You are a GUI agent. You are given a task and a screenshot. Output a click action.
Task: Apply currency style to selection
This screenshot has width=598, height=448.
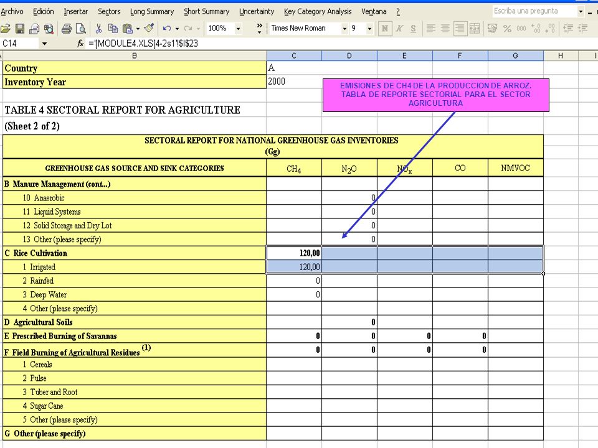[492, 28]
